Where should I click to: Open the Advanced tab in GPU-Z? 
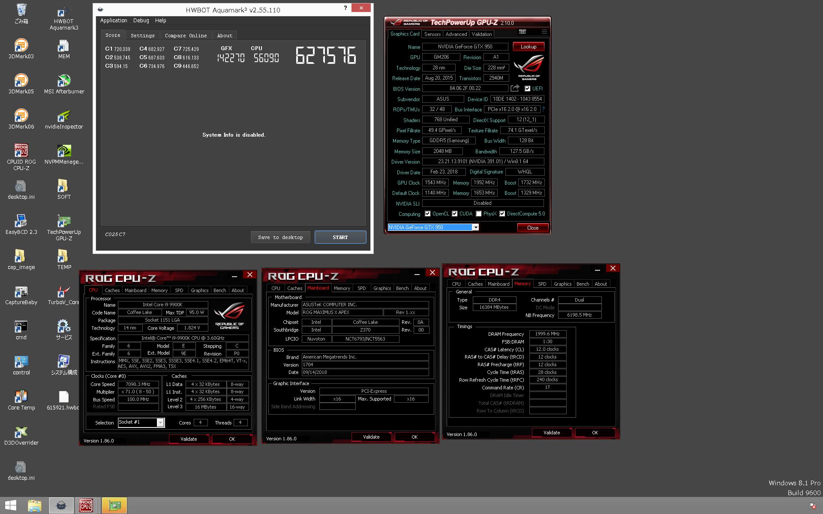pyautogui.click(x=456, y=34)
